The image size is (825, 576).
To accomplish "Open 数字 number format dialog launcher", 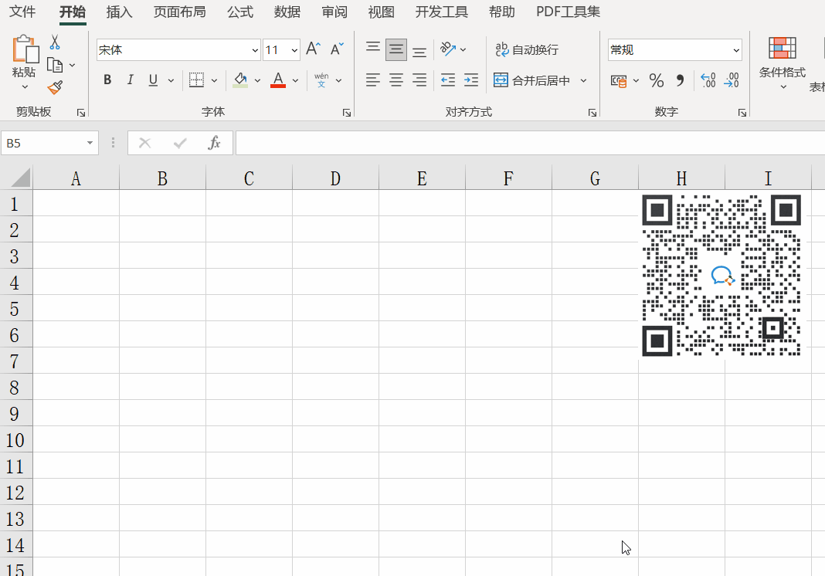I will pos(742,113).
